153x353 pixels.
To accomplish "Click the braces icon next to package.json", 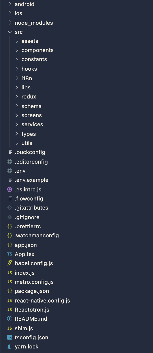I will pyautogui.click(x=10, y=291).
